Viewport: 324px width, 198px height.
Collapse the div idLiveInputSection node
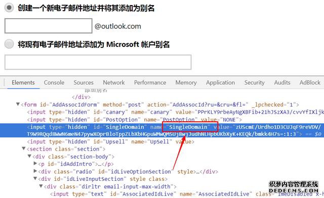tap(35, 179)
